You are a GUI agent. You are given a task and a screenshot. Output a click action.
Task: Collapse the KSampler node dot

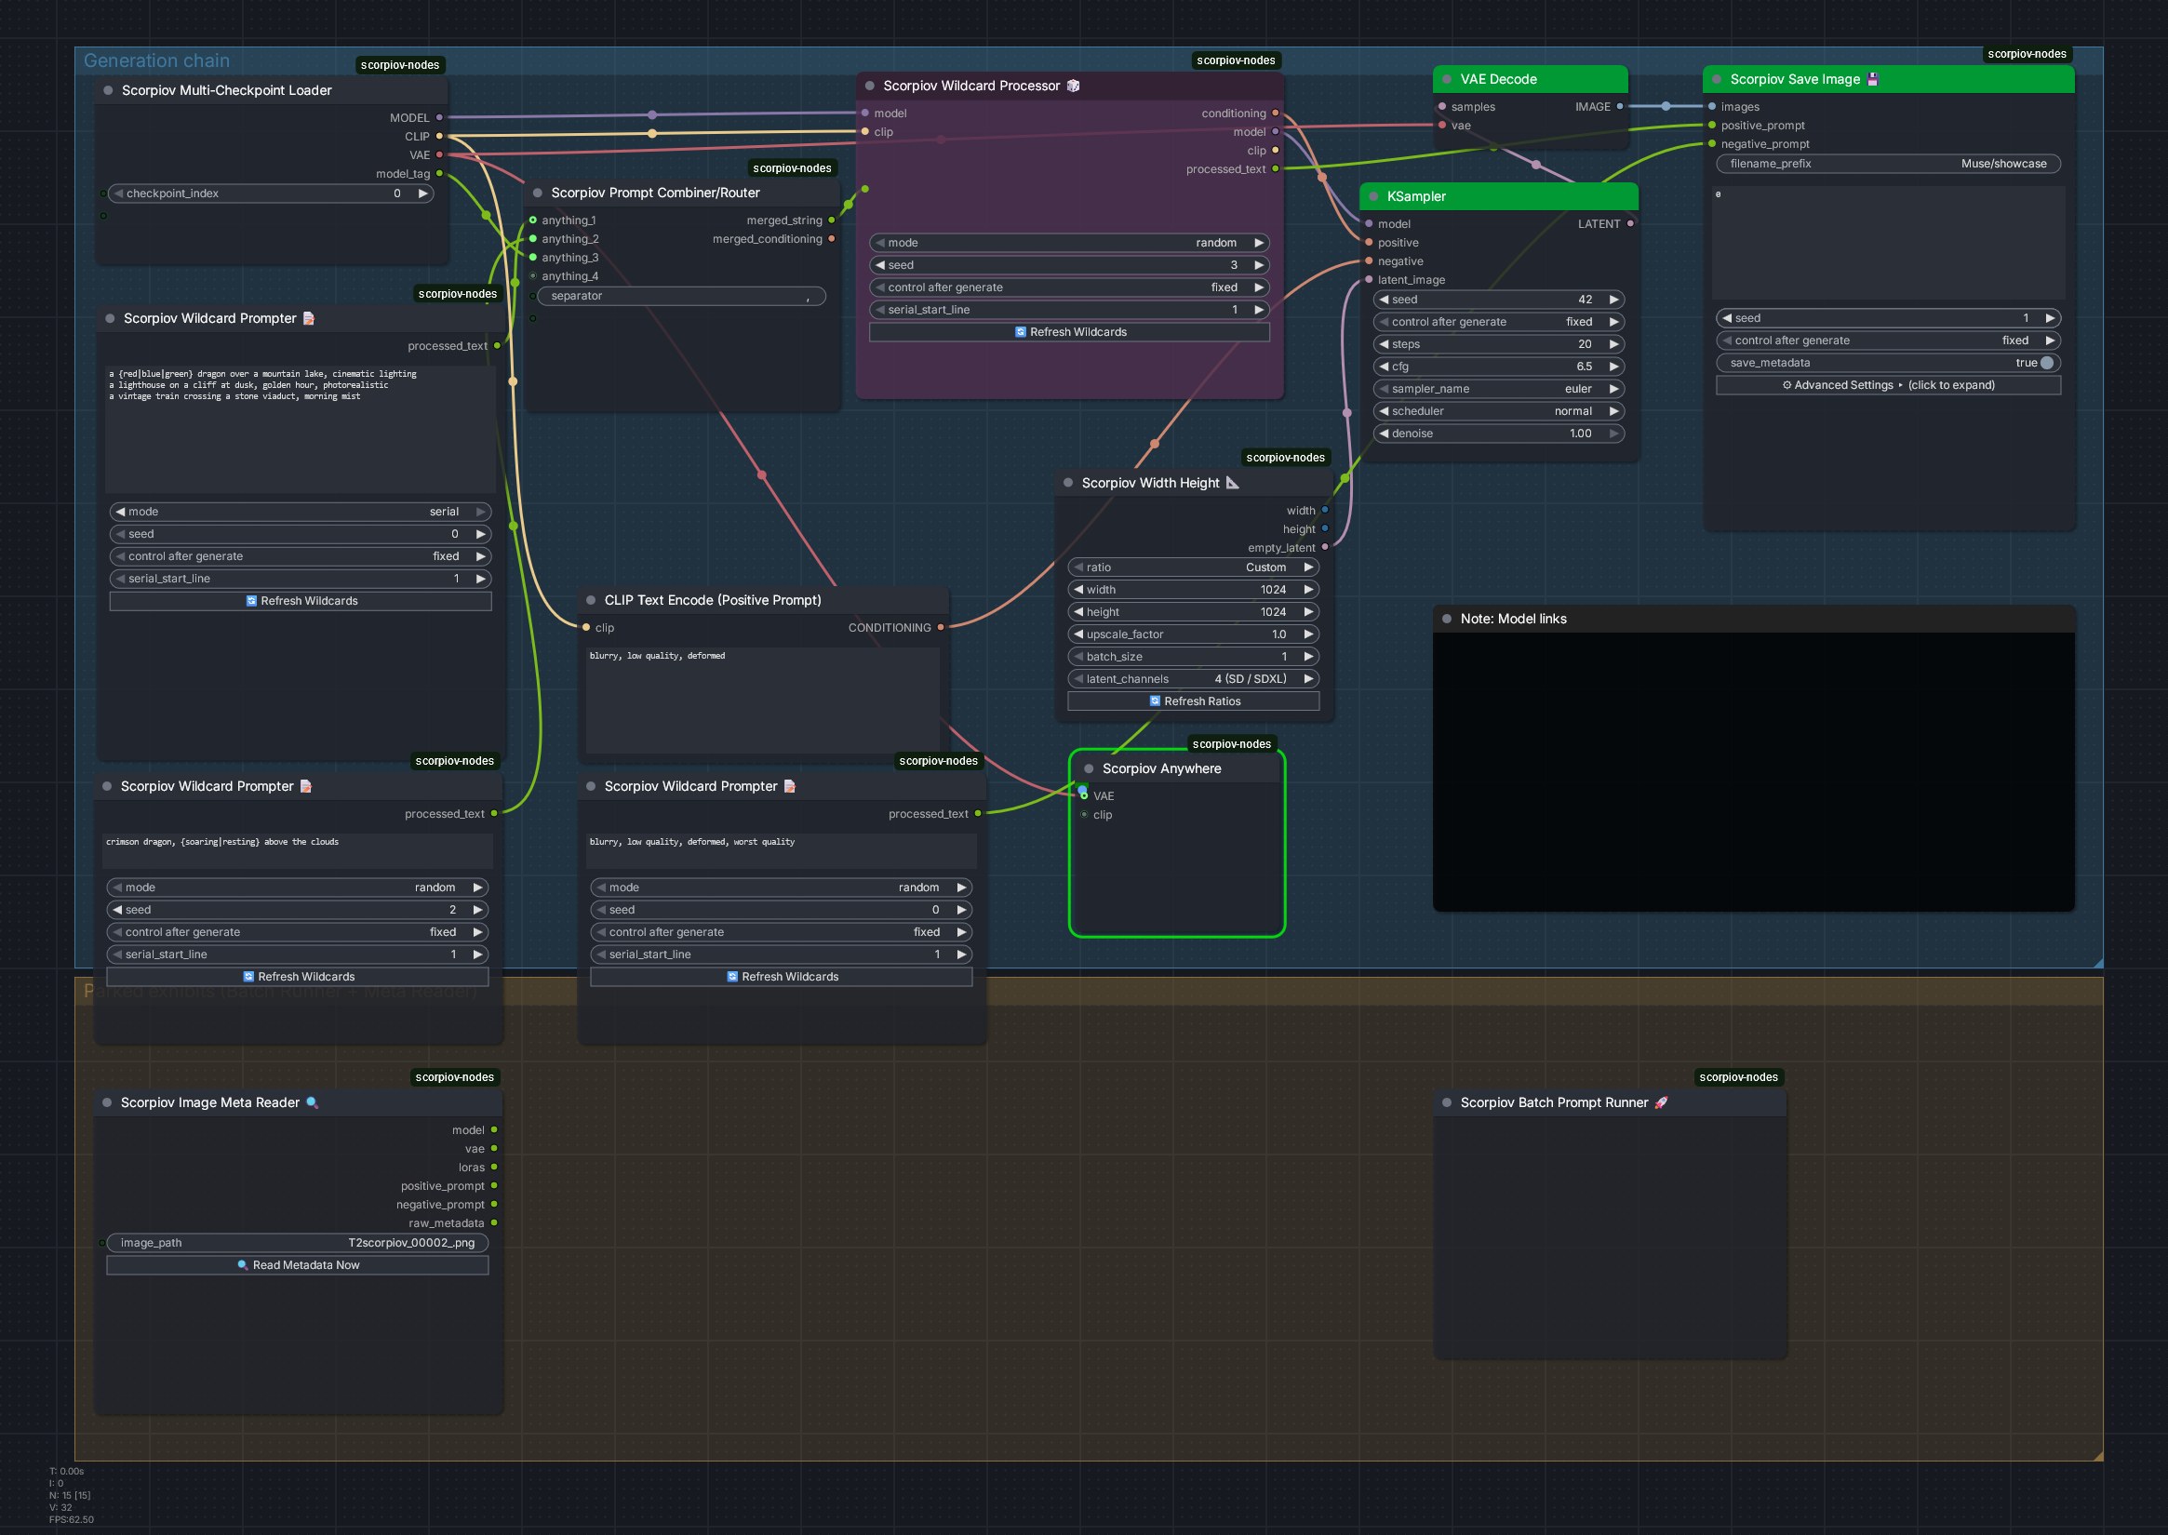1372,196
